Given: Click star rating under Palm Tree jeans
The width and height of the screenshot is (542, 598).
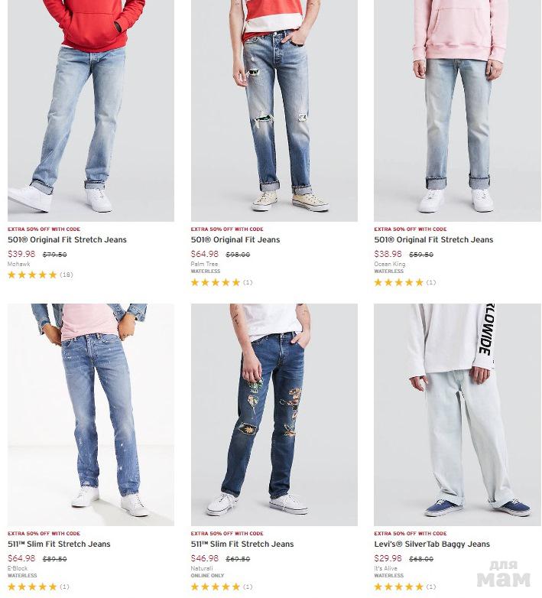Looking at the screenshot, I should click(x=222, y=282).
